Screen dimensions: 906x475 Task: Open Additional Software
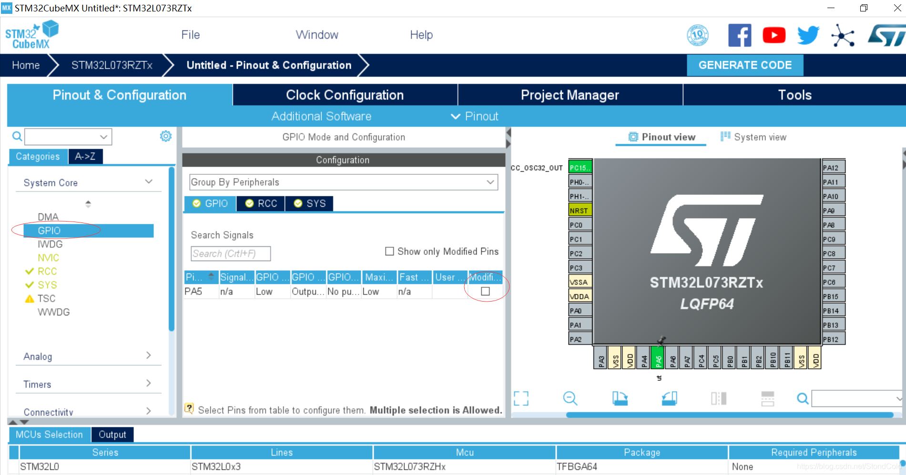click(321, 116)
